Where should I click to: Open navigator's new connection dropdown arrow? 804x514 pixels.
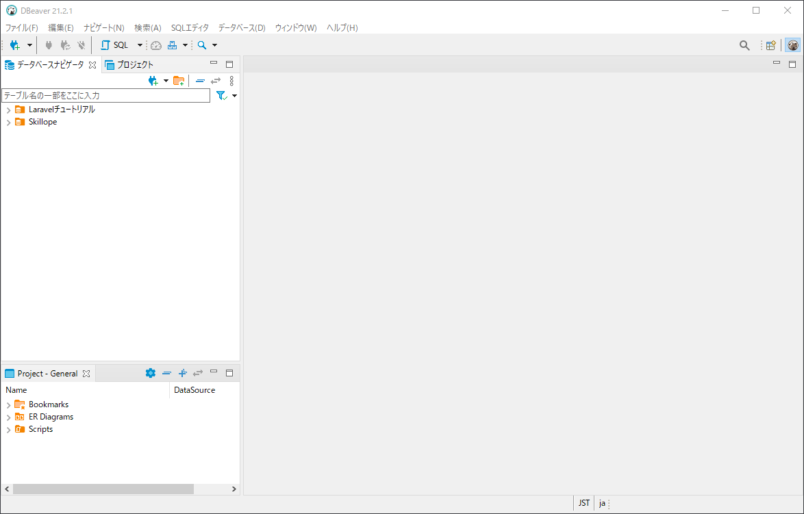coord(166,81)
